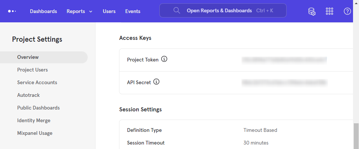
Task: Click the Mixpanel logo icon
Action: (12, 11)
